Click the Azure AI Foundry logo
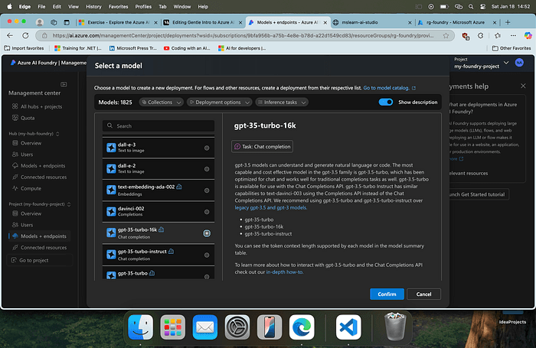 coord(13,63)
